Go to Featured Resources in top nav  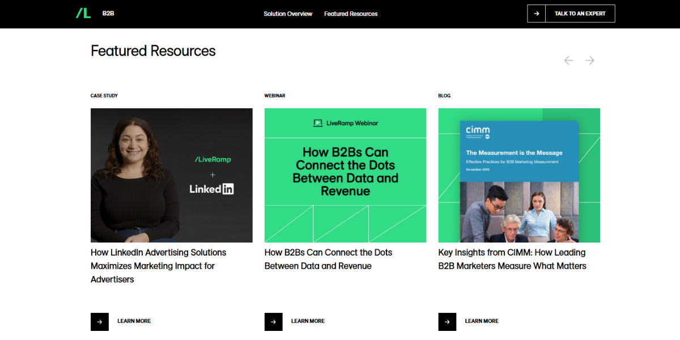[351, 14]
